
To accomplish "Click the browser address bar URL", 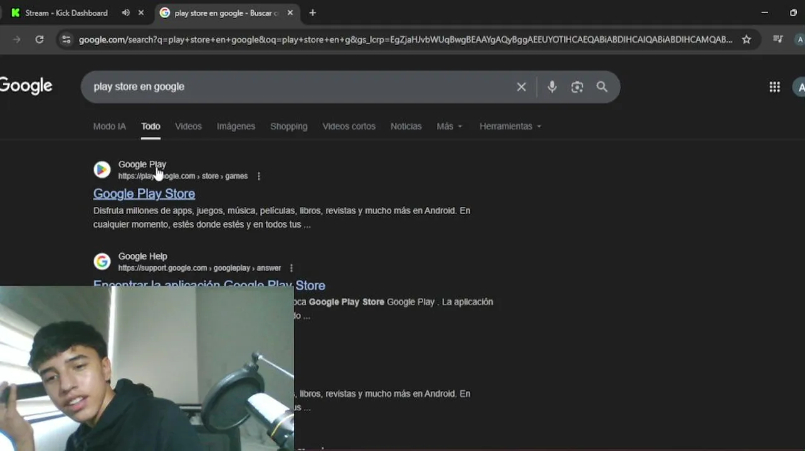I will click(405, 39).
